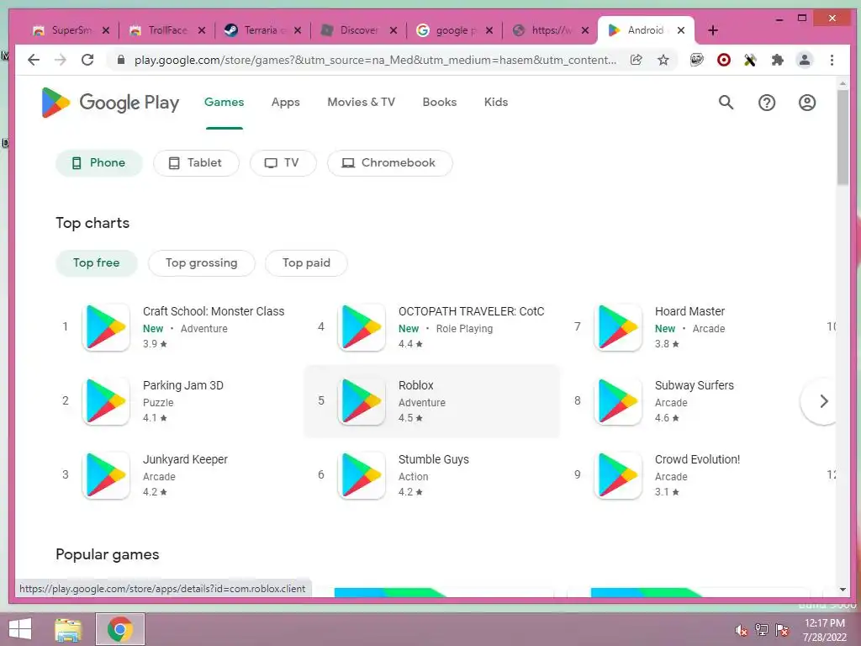Click the address bar URL
Screen dimensions: 861x646
click(375, 60)
